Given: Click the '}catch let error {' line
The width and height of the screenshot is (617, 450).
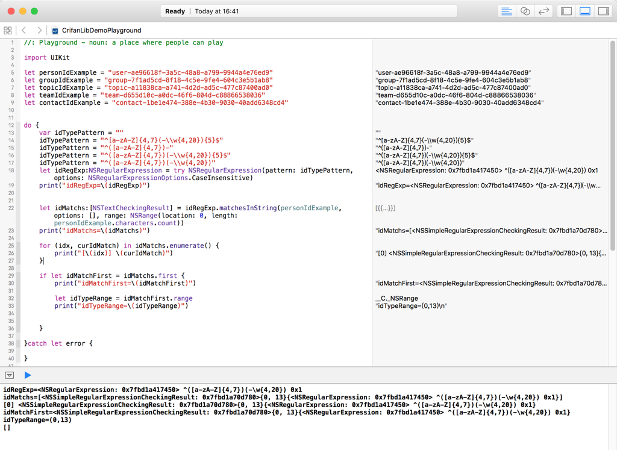Looking at the screenshot, I should (x=58, y=343).
